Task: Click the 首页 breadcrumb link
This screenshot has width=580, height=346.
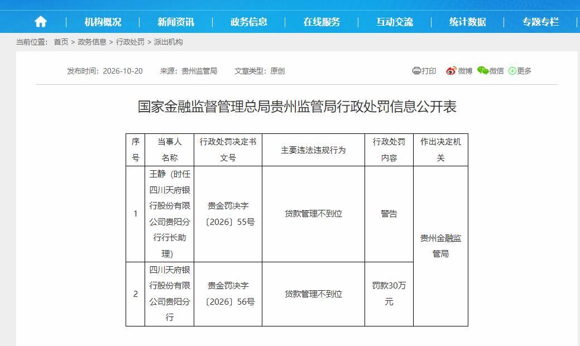Action: pyautogui.click(x=61, y=42)
